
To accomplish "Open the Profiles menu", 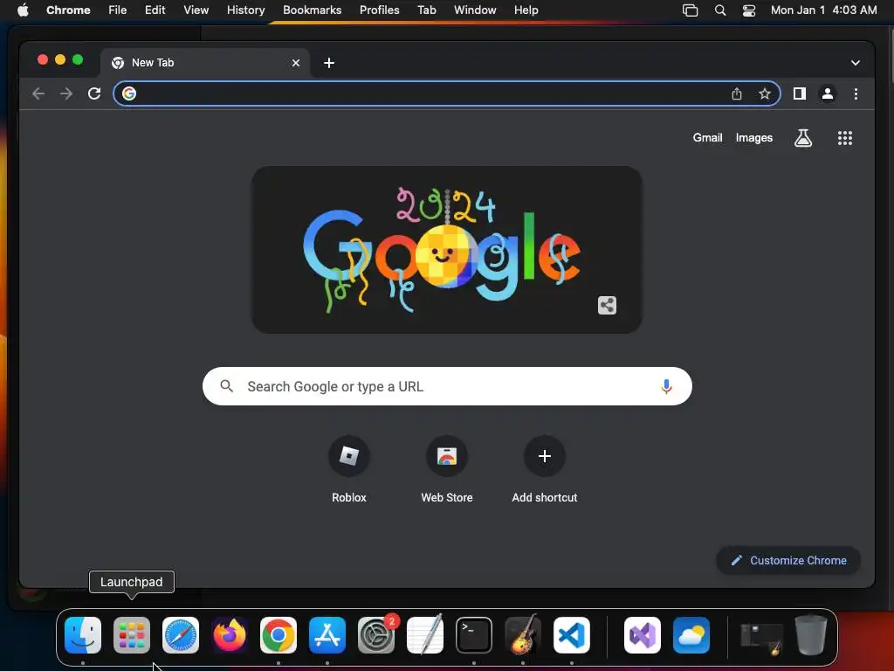I will (379, 10).
